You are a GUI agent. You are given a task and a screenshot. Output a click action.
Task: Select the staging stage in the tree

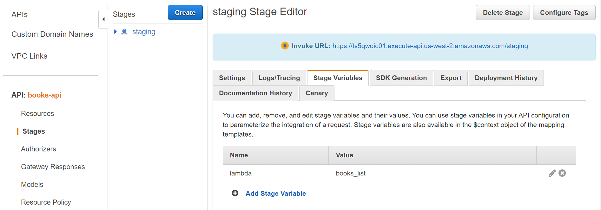coord(144,32)
